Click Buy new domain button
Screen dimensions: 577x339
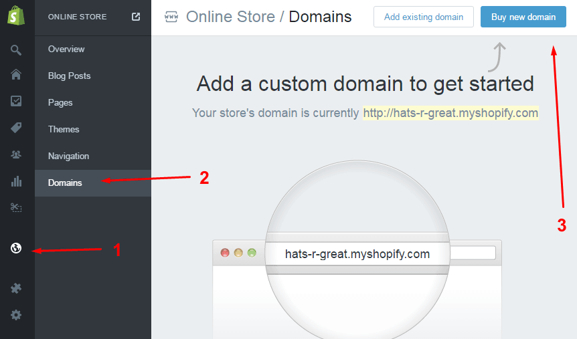click(523, 17)
